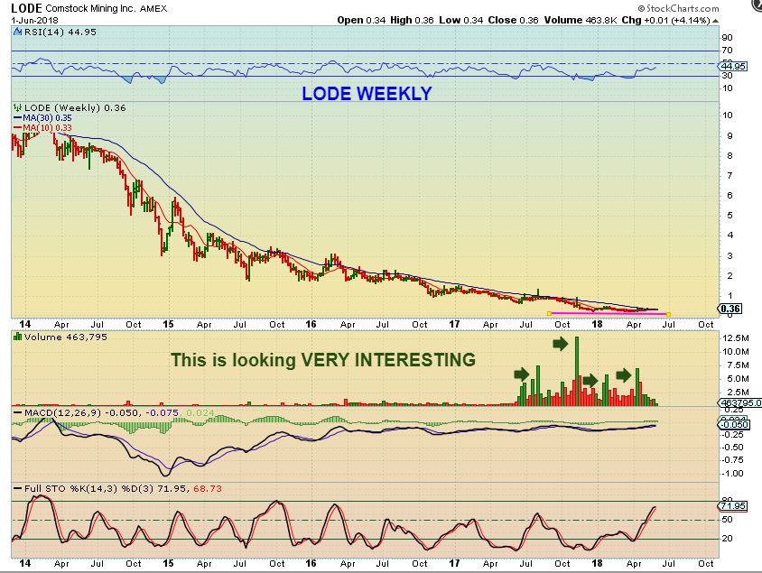The image size is (762, 573).
Task: Click the -1.00 MACD axis label
Action: (733, 474)
